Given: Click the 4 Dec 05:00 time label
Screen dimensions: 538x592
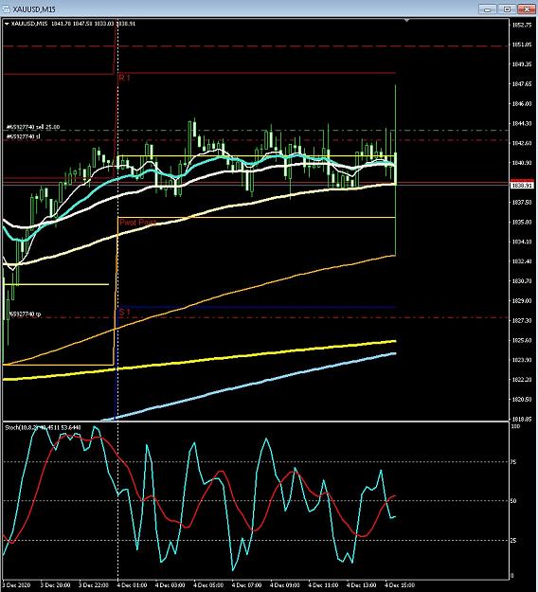Looking at the screenshot, I should point(208,585).
